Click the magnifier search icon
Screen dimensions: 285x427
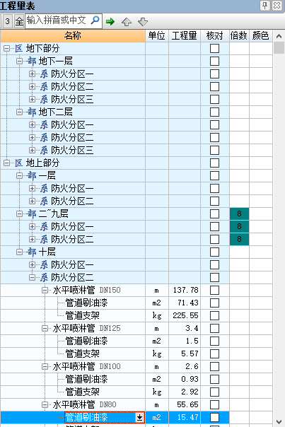[x=95, y=21]
